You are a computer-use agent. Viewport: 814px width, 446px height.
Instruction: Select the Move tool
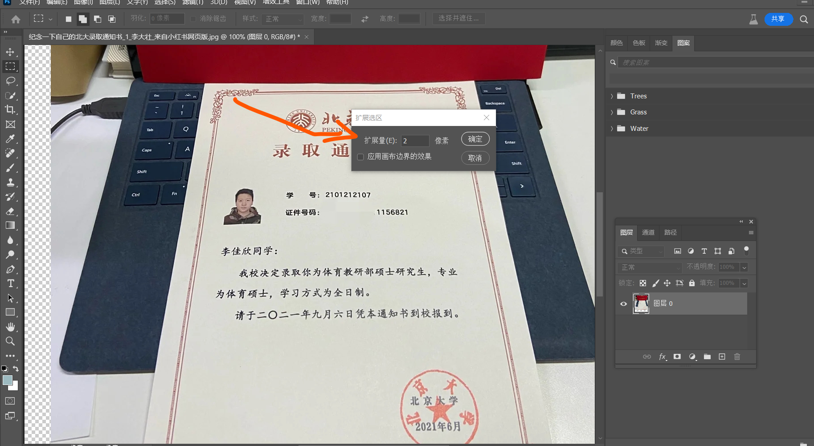tap(10, 52)
